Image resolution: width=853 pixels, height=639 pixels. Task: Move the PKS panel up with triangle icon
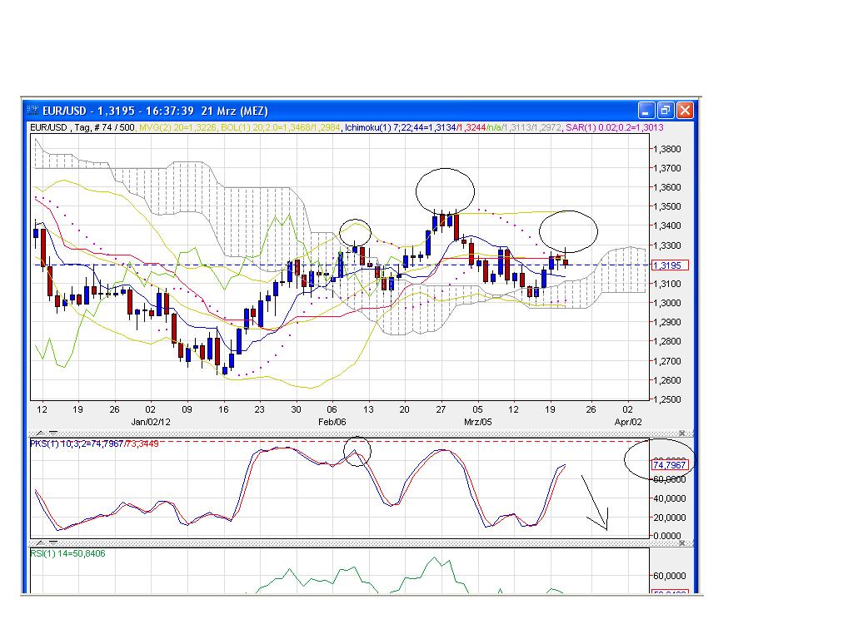[41, 433]
